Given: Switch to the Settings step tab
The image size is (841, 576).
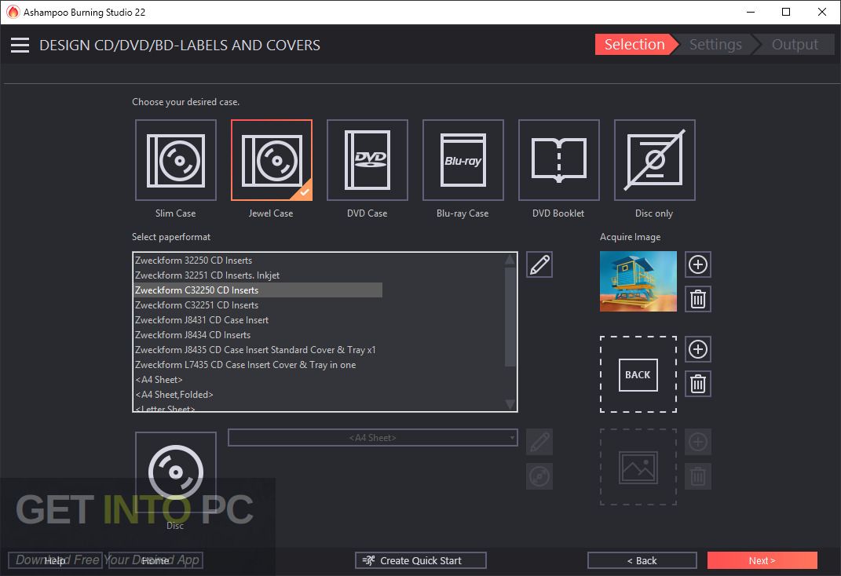Looking at the screenshot, I should pyautogui.click(x=715, y=45).
